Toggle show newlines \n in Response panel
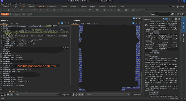The image size is (186, 101). point(137,23)
